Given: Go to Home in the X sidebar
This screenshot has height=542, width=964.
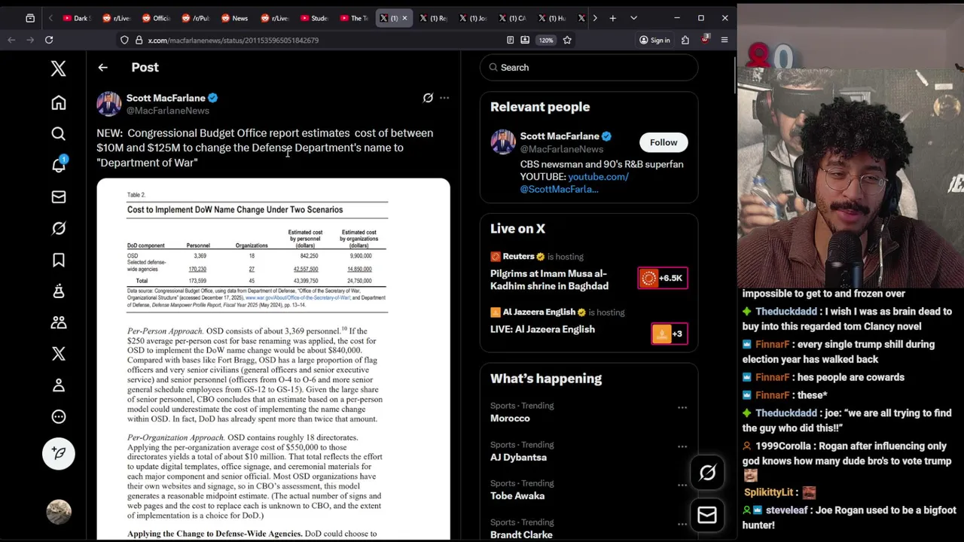Looking at the screenshot, I should click(x=58, y=102).
